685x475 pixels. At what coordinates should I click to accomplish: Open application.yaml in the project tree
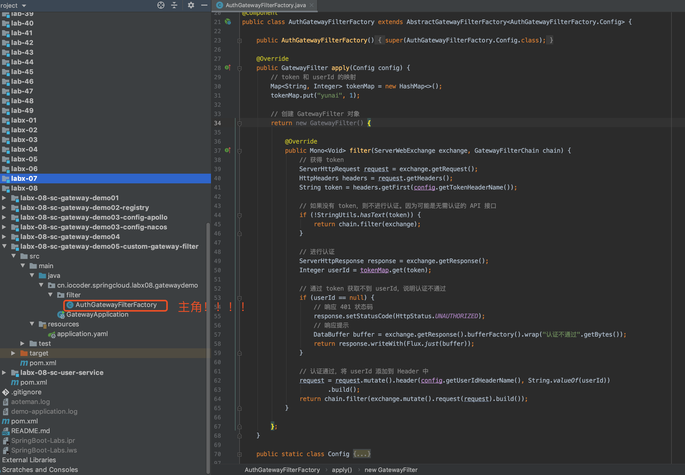tap(82, 334)
